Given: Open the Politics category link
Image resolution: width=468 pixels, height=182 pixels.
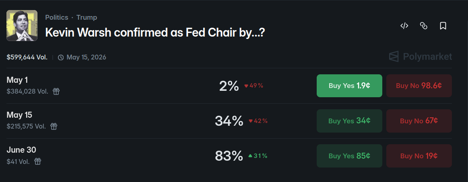Looking at the screenshot, I should click(56, 18).
